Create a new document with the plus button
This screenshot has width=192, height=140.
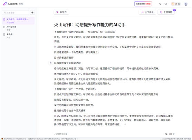click(32, 12)
